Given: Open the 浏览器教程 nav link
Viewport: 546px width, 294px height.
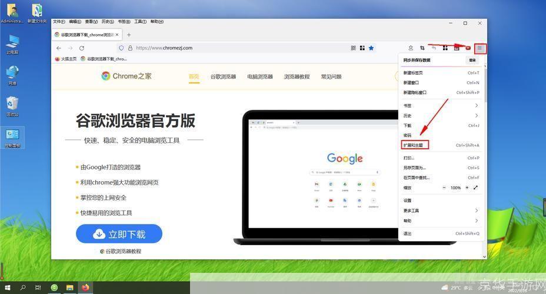Looking at the screenshot, I should (x=297, y=76).
